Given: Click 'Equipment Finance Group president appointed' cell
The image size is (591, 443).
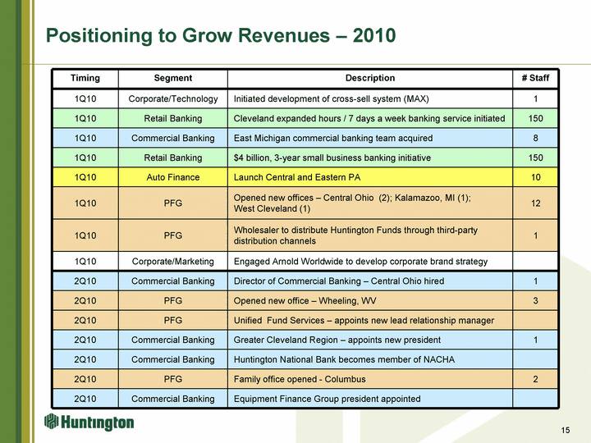Looking at the screenshot, I should [327, 400].
